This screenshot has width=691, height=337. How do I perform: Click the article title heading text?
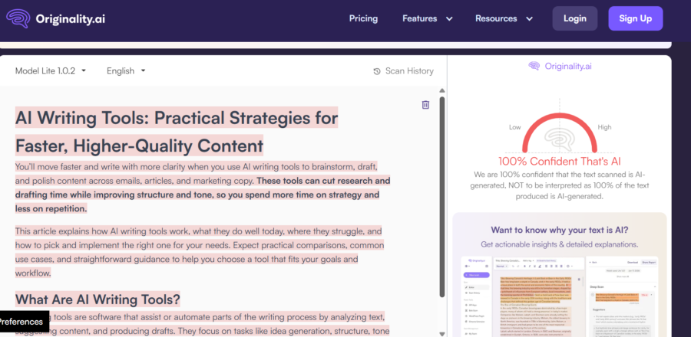(177, 132)
